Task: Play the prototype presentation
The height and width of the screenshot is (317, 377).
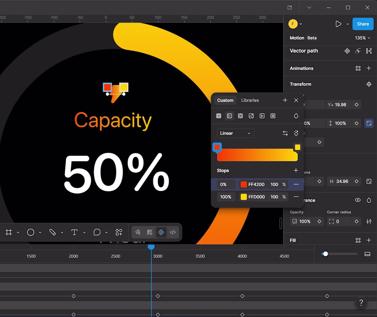Action: (x=338, y=24)
